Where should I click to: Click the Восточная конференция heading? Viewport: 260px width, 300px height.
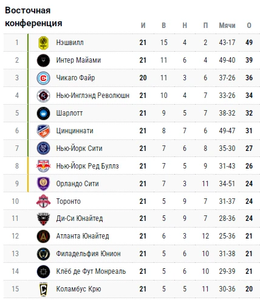tap(33, 16)
